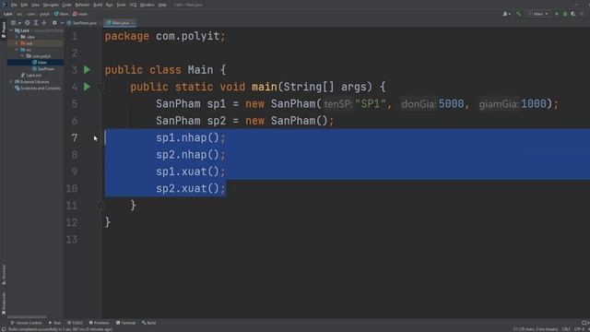The height and width of the screenshot is (332, 590).
Task: Click polyit in the breadcrumb bar
Action: (44, 14)
